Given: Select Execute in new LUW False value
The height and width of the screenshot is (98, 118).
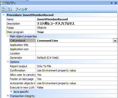Looking at the screenshot, I should point(77,87).
